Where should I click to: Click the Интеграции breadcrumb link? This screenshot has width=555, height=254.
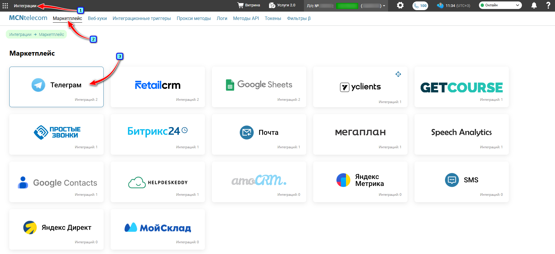(x=20, y=34)
